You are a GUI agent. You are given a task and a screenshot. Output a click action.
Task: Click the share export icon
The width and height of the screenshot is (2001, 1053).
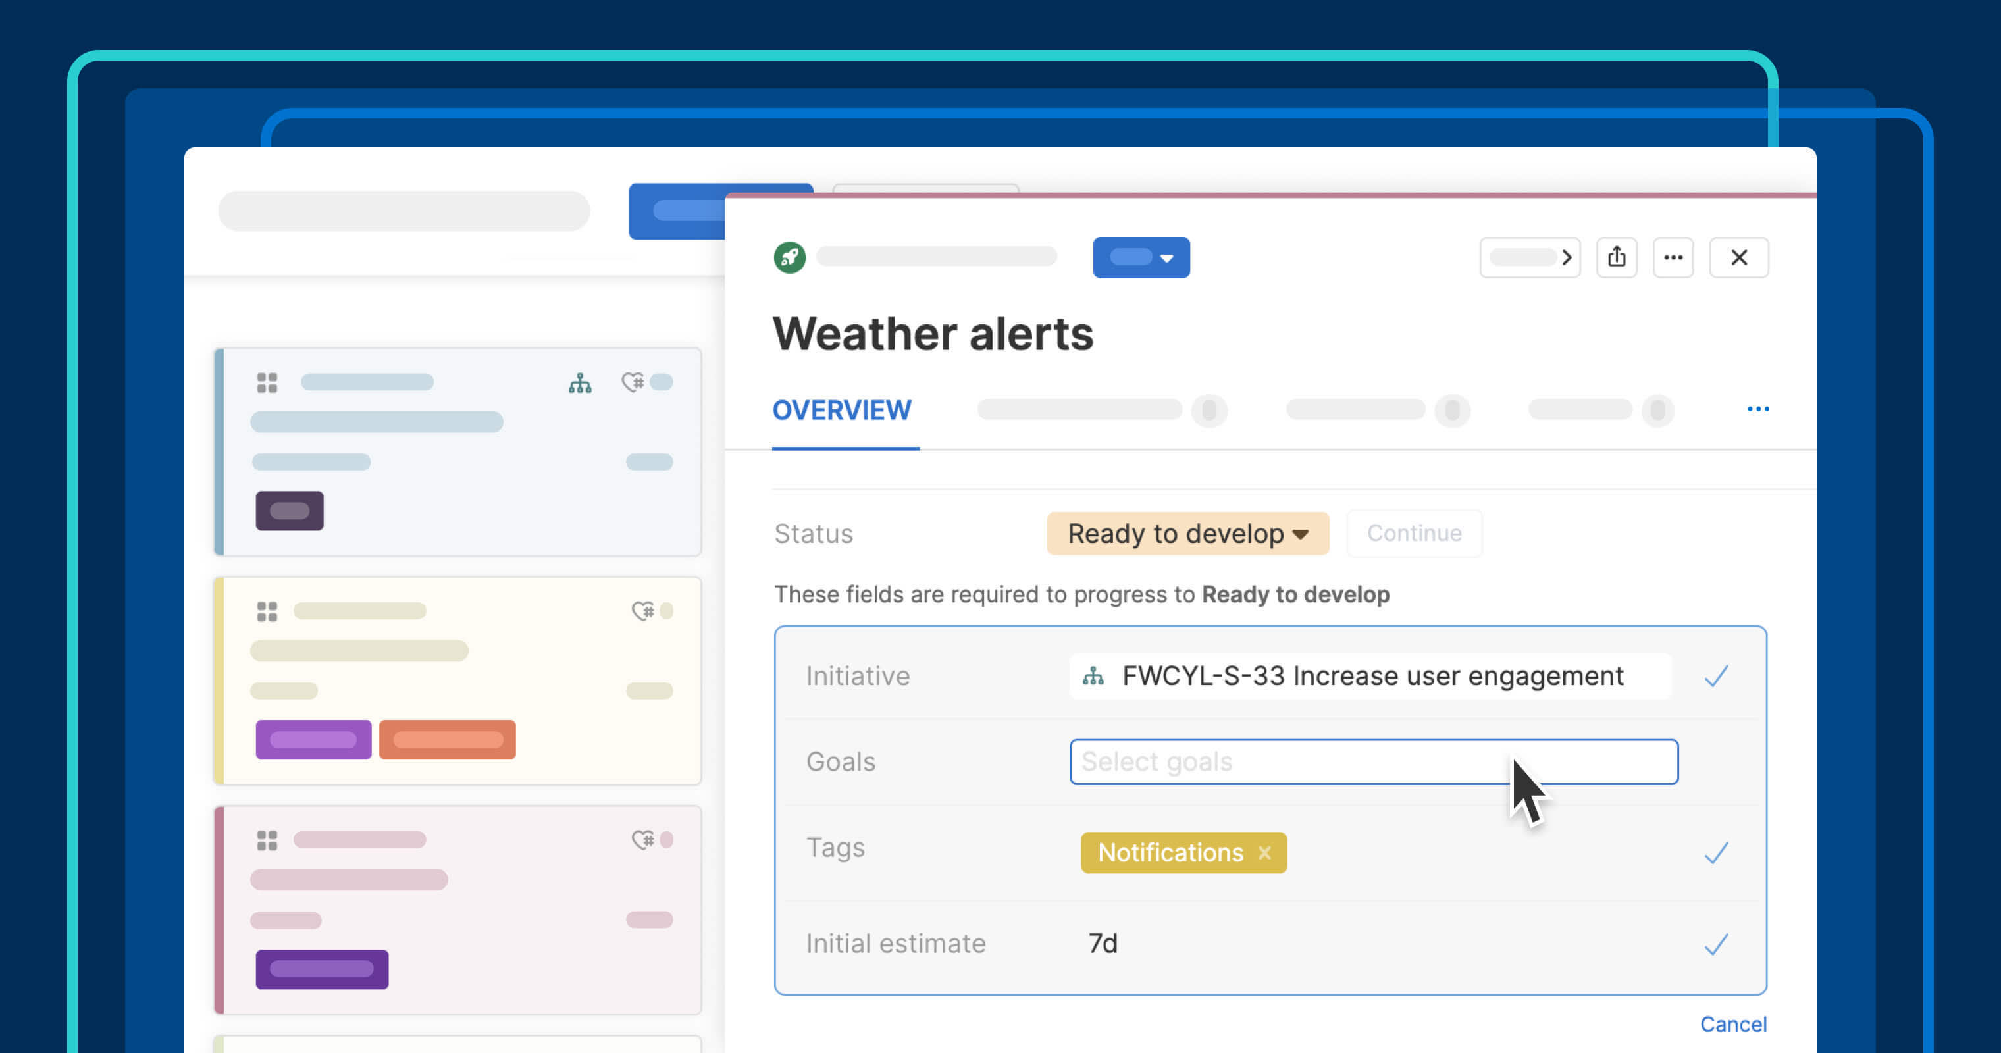1617,257
